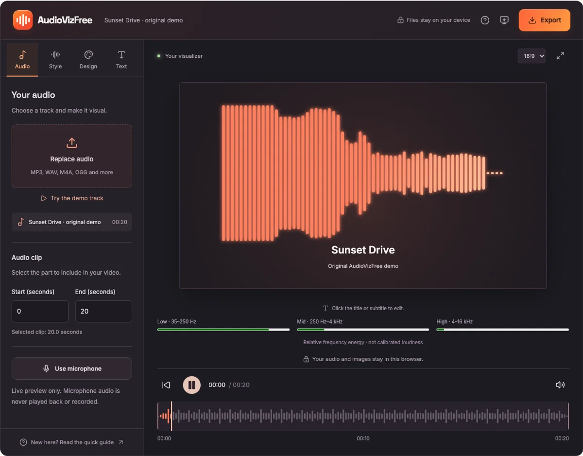The width and height of the screenshot is (583, 456).
Task: Open the quick guide link
Action: tap(72, 442)
